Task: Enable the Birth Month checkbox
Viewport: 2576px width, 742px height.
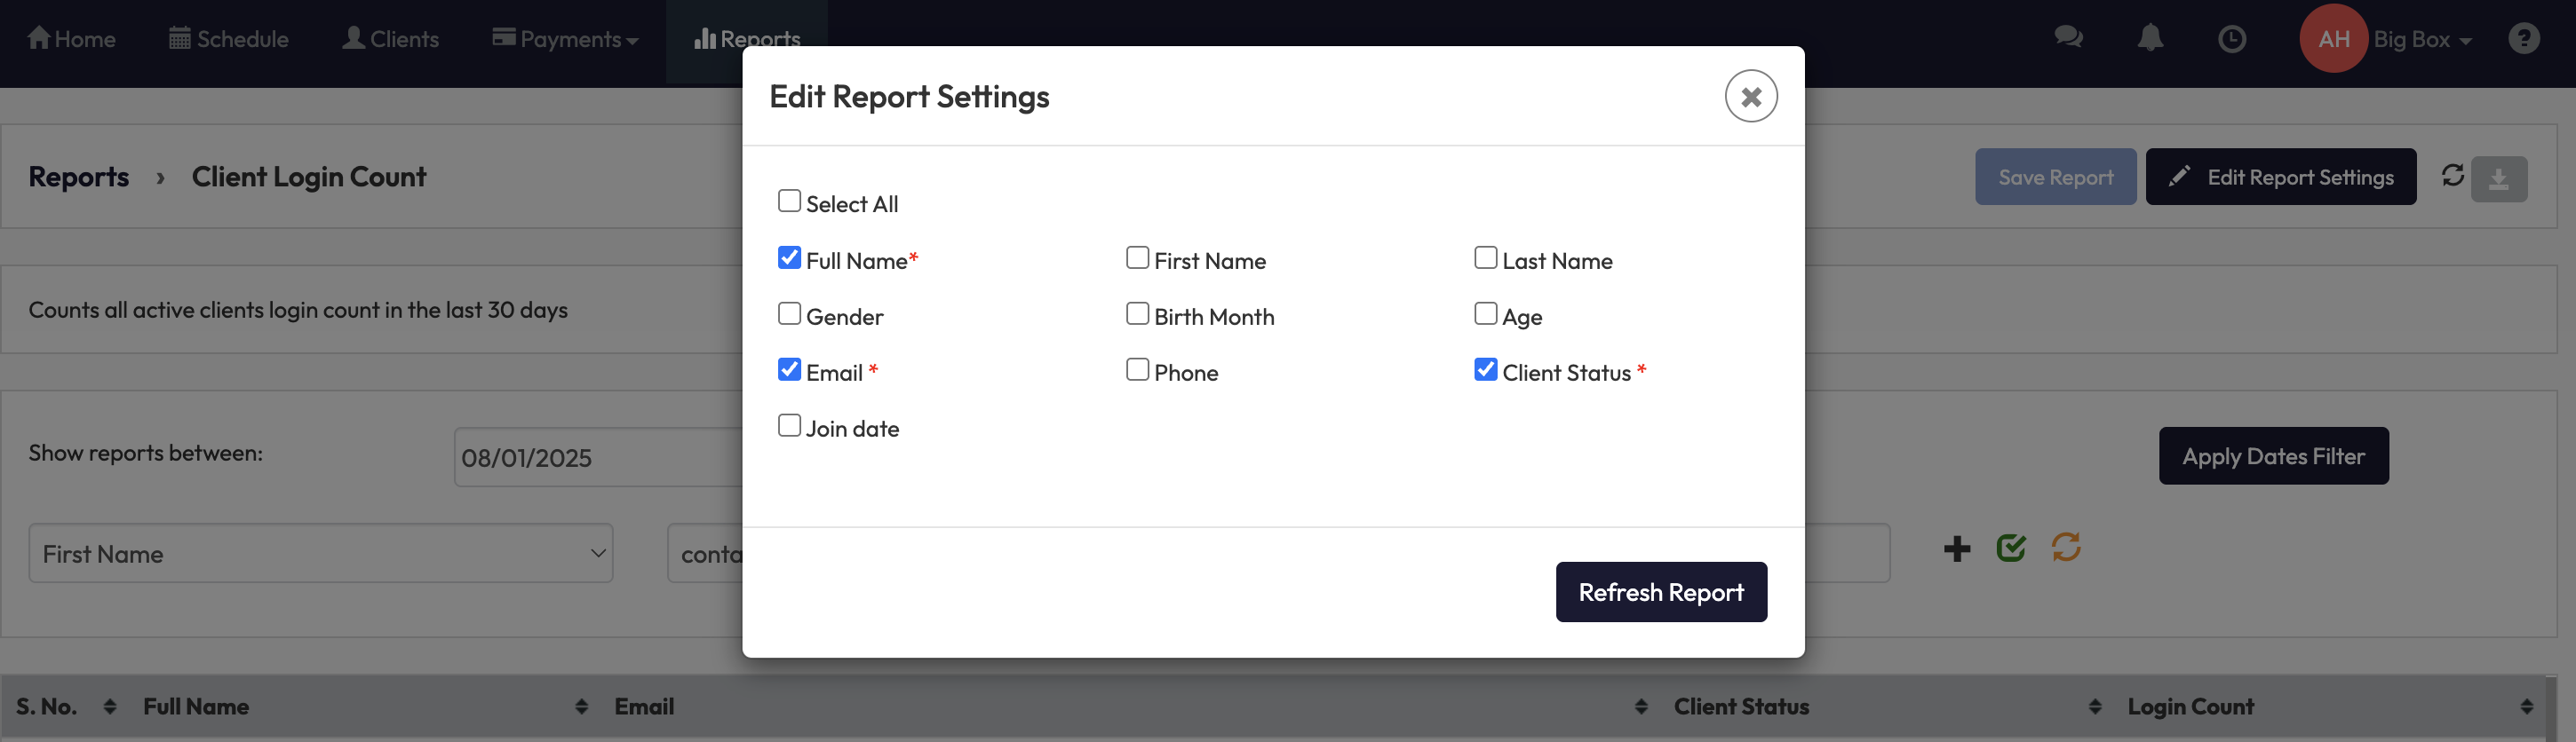Action: click(x=1137, y=314)
